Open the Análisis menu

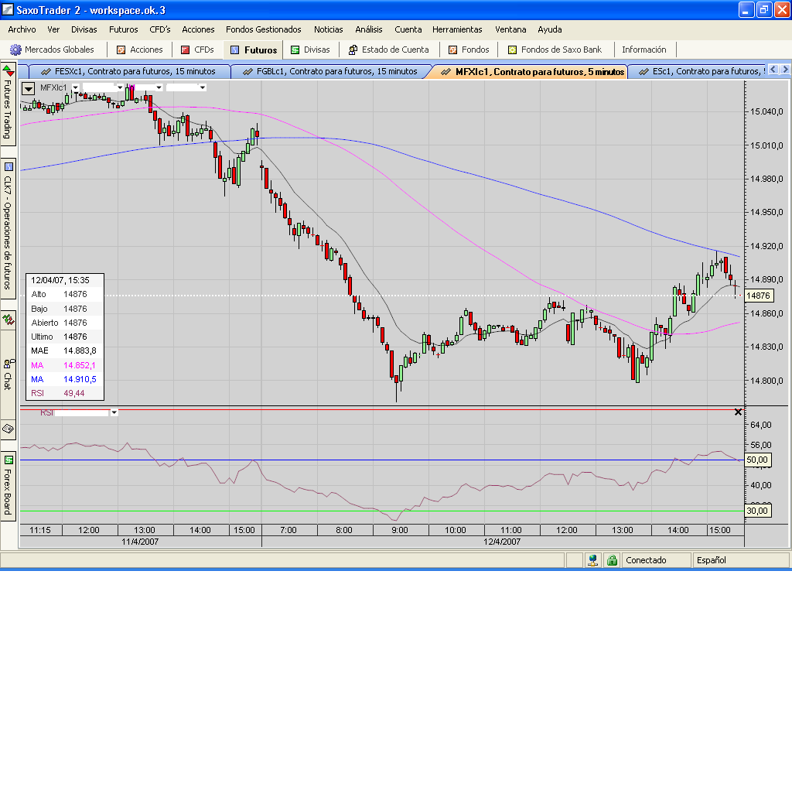369,29
